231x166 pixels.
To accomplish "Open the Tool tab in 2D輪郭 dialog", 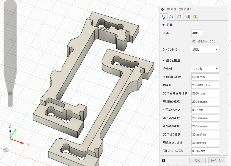I will tap(164, 17).
